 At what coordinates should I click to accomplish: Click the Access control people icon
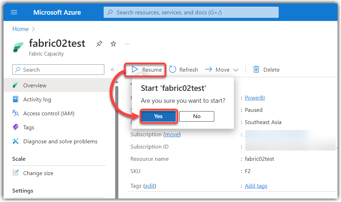point(15,113)
